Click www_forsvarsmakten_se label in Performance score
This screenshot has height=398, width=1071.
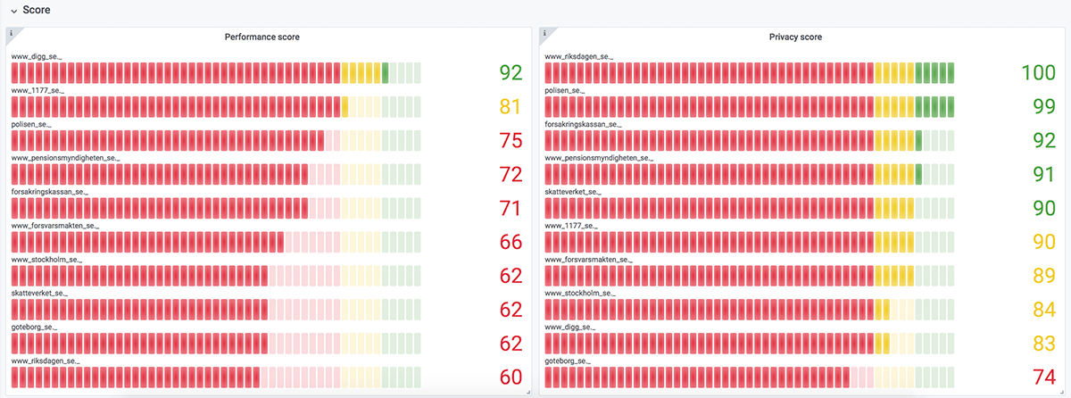pos(55,225)
